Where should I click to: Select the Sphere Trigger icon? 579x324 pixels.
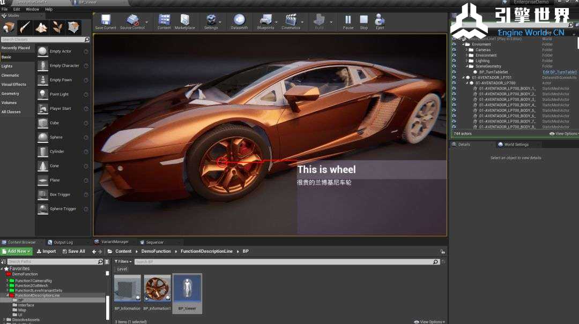pos(43,209)
